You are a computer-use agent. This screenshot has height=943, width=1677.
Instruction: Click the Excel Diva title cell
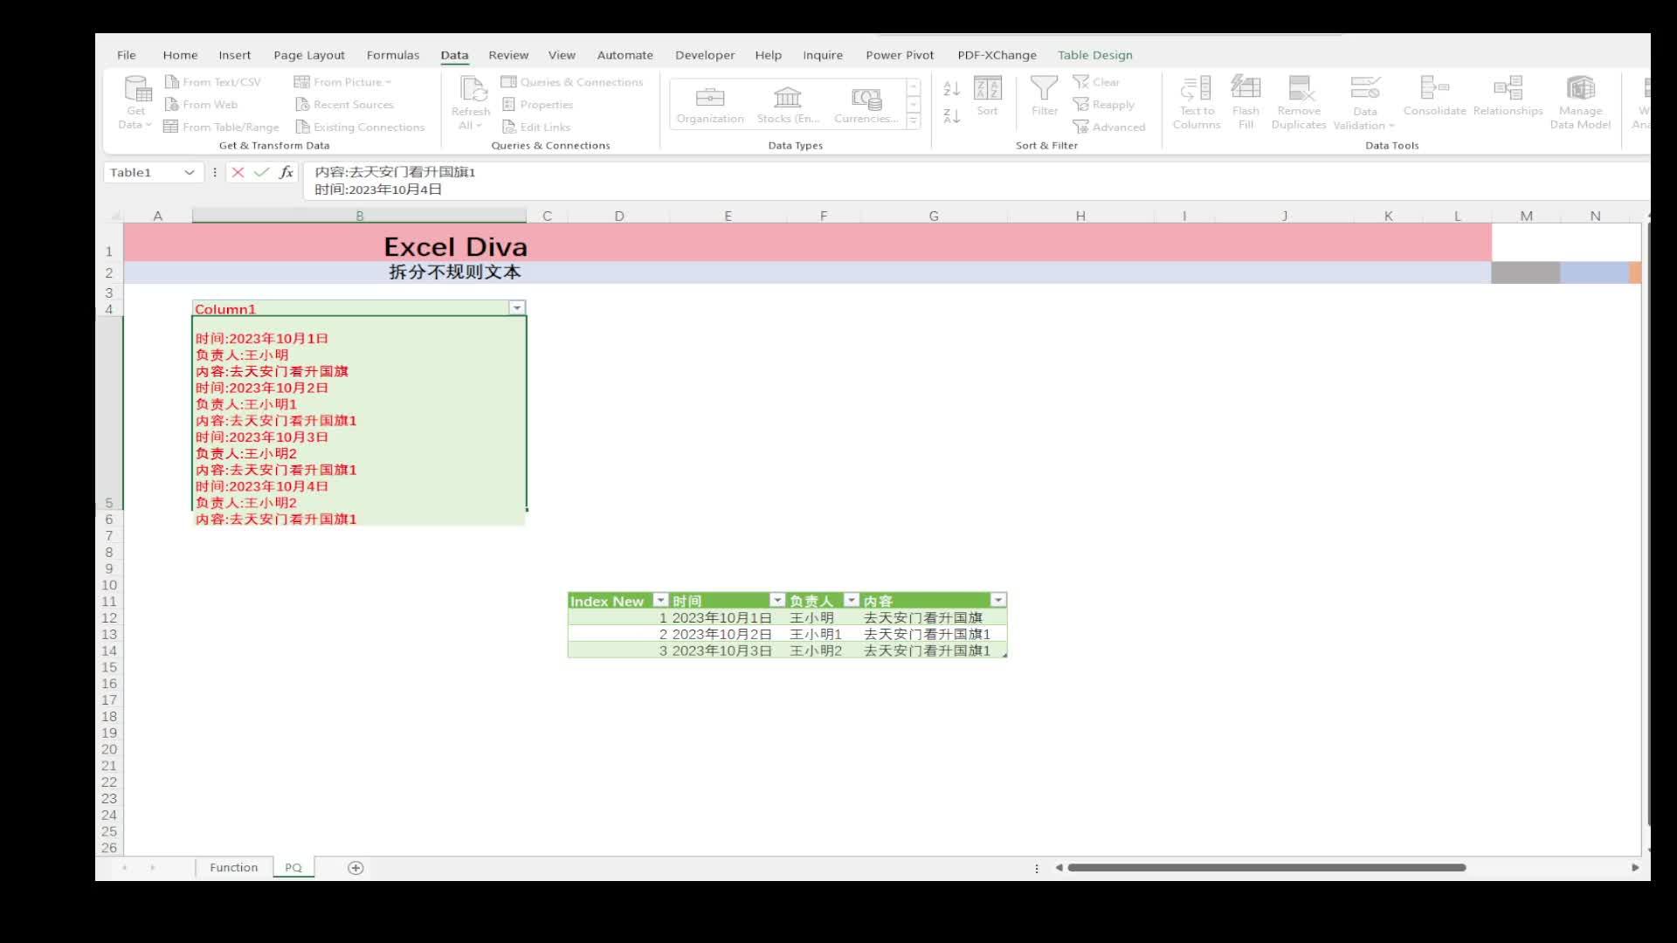pos(455,247)
